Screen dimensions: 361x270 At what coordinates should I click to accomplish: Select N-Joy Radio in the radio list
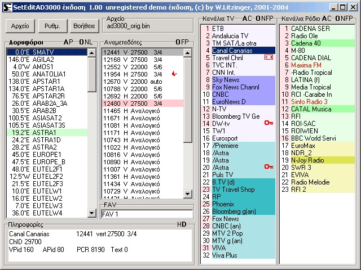tap(307, 160)
